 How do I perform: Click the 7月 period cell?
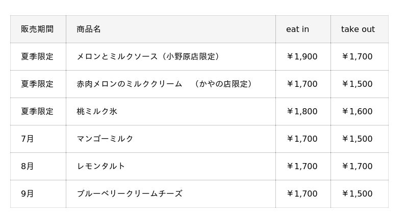click(x=28, y=139)
